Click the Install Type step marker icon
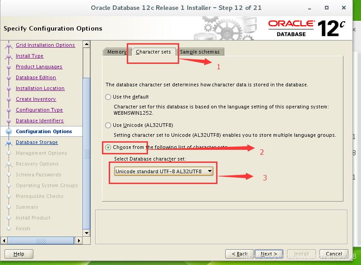 tap(9, 56)
